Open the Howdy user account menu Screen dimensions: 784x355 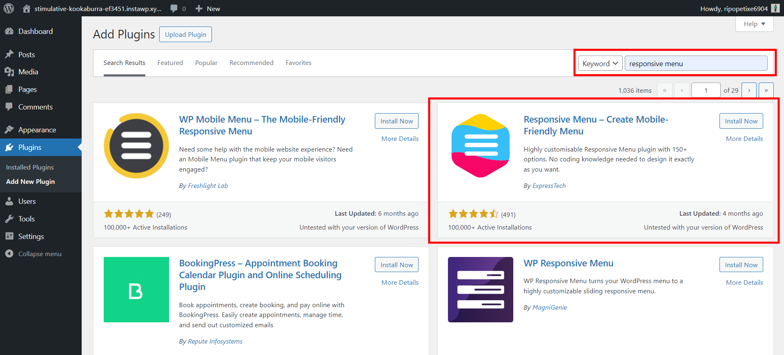739,9
